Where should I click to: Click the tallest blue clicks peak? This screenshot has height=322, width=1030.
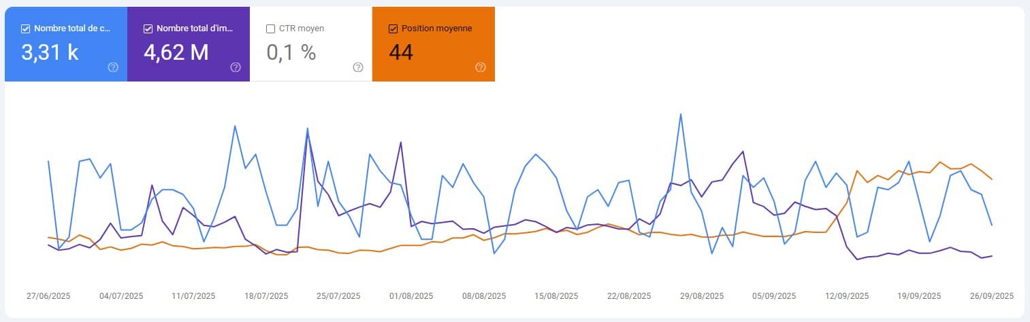point(680,114)
